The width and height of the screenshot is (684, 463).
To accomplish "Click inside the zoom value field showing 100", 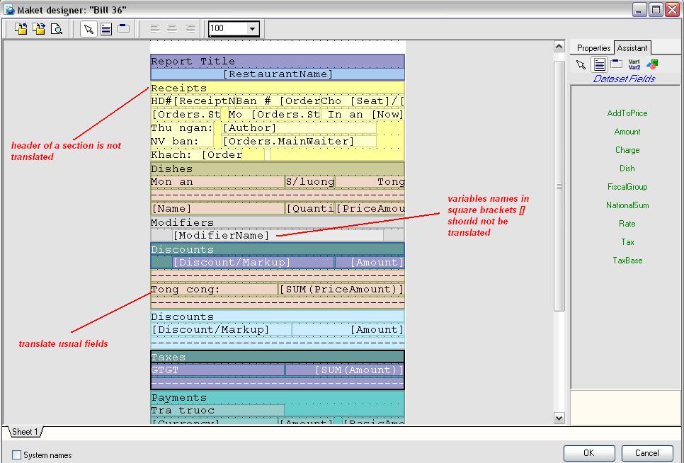I will 228,29.
